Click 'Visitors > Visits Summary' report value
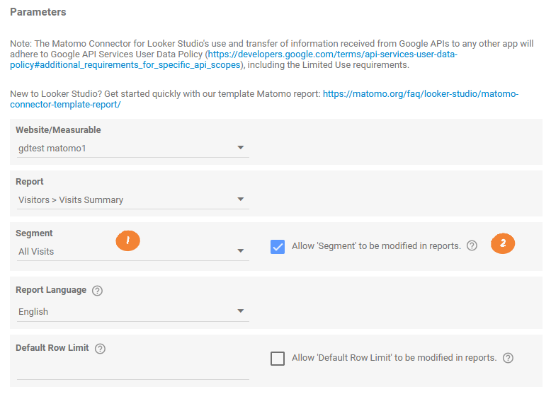551x394 pixels. tap(71, 199)
